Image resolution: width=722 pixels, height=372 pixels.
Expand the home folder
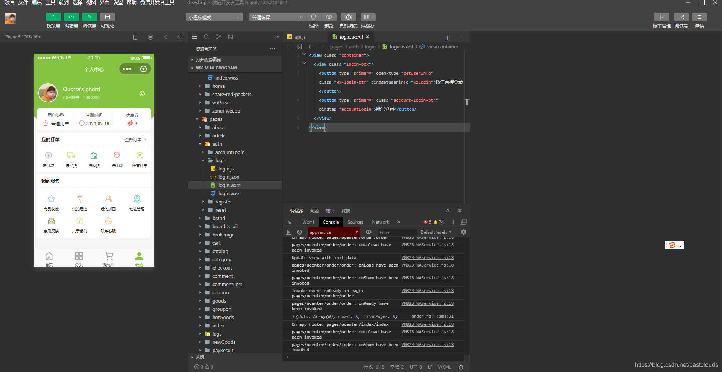[218, 86]
